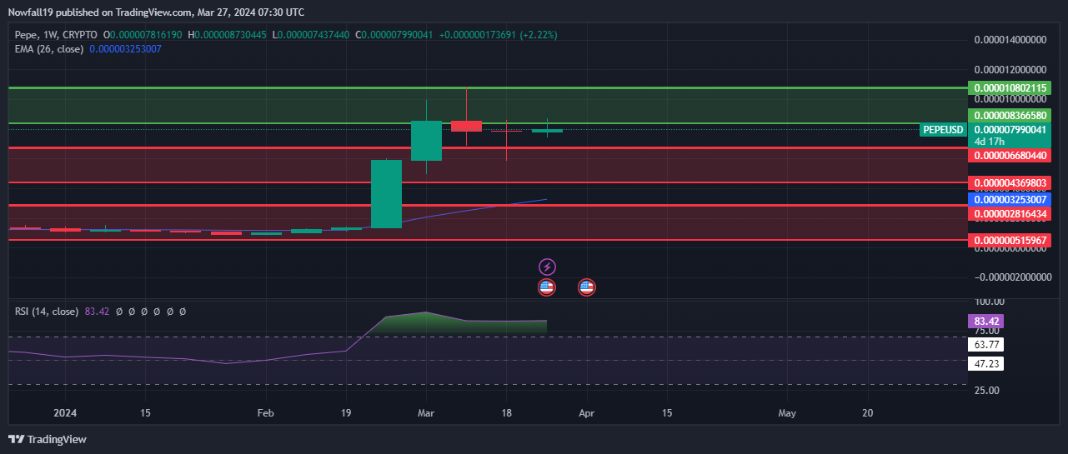Select the PEPEUSD symbol price label

[943, 130]
